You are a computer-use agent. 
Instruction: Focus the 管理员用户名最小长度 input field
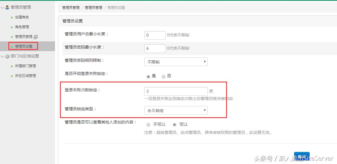click(155, 35)
